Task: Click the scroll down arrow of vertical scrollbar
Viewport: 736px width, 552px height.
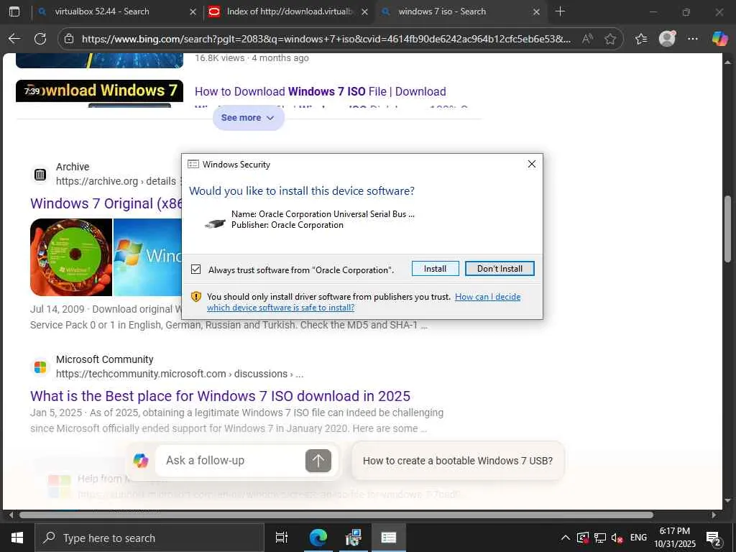Action: coord(728,500)
